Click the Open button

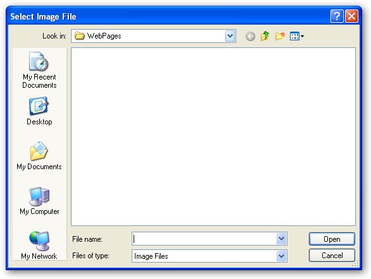tap(332, 239)
